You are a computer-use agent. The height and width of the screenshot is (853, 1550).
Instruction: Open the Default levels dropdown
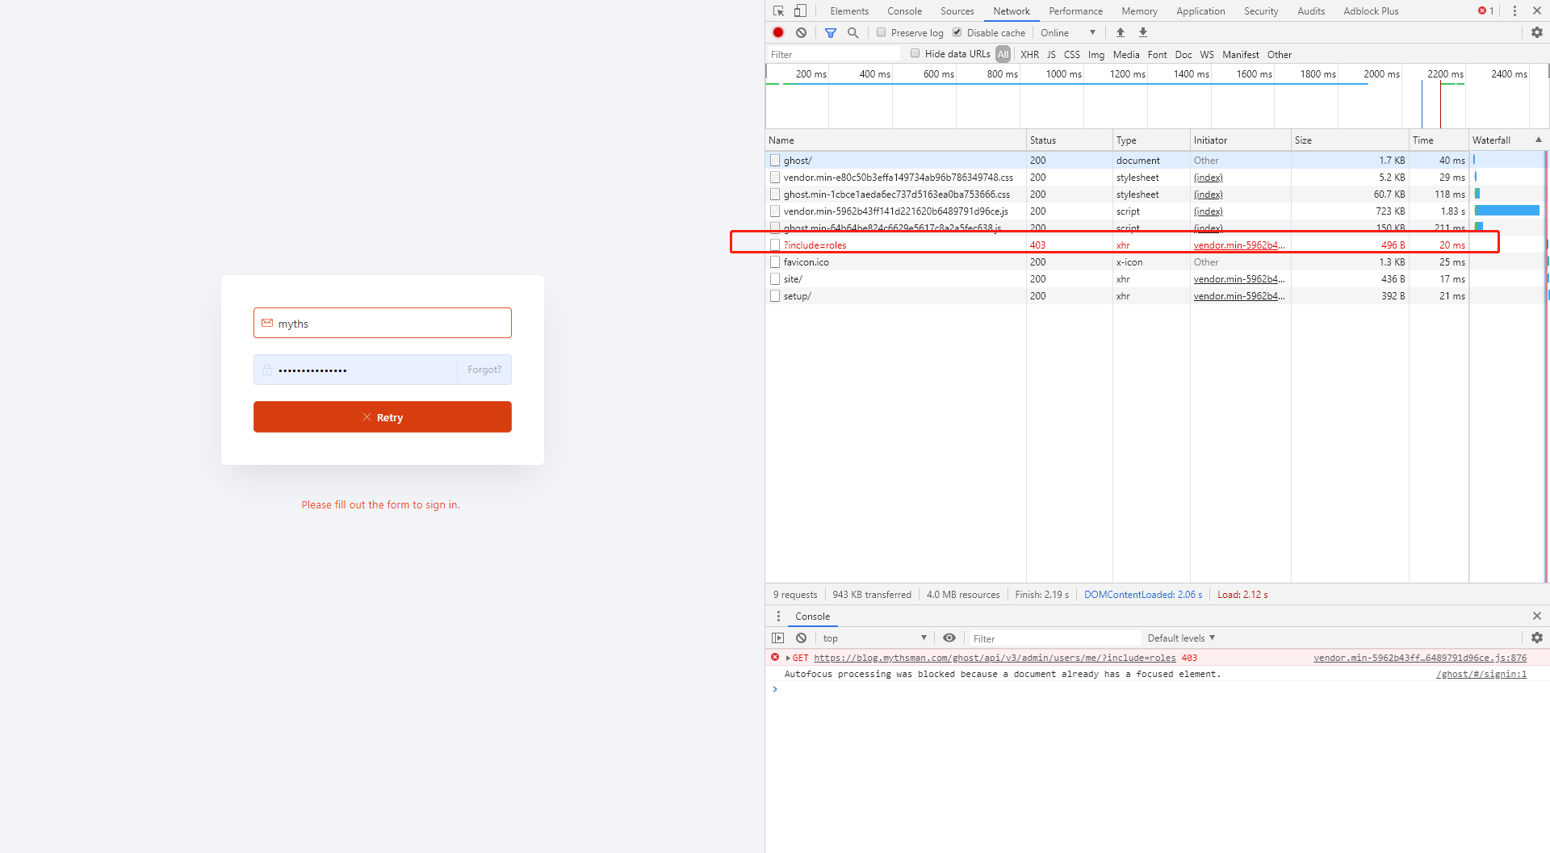click(x=1180, y=638)
